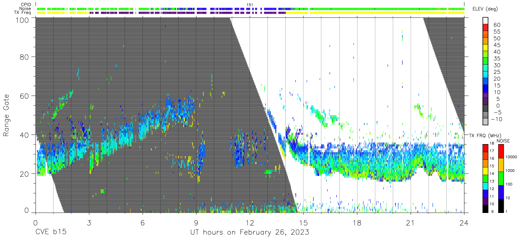
Task: Click the red 17–18 MHz TX frequency swatch
Action: tap(485, 147)
